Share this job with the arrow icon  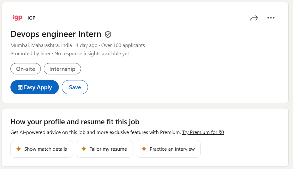254,18
